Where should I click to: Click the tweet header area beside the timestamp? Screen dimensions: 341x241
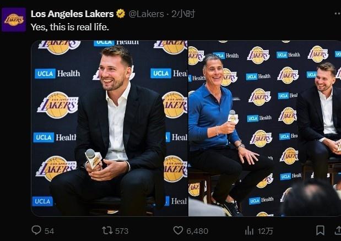(264, 14)
